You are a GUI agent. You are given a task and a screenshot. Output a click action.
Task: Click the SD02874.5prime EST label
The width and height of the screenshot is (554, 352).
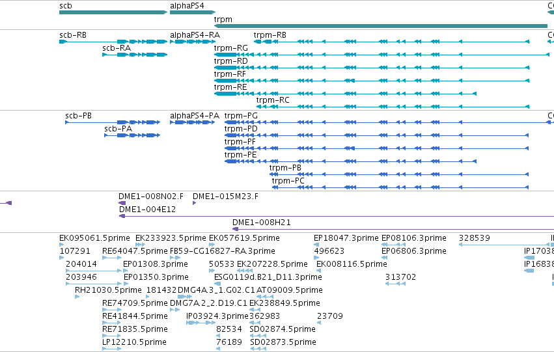click(283, 330)
